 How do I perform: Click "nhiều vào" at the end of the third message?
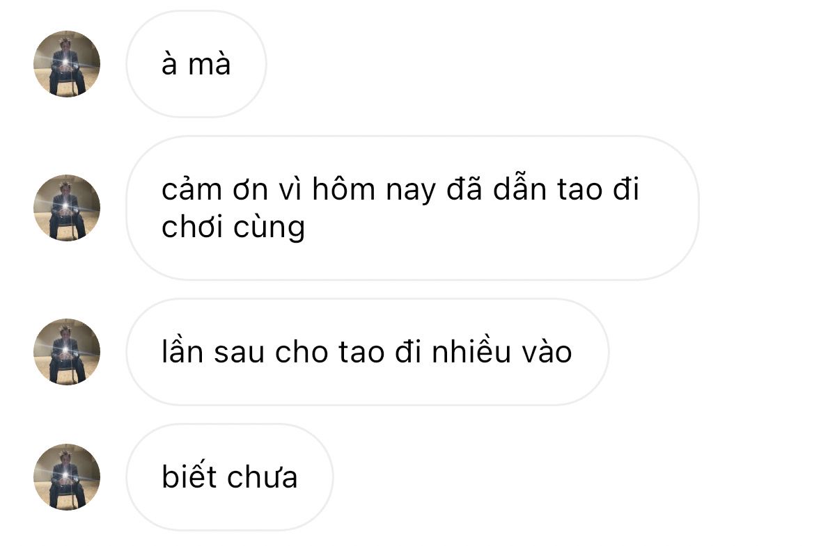tap(501, 351)
